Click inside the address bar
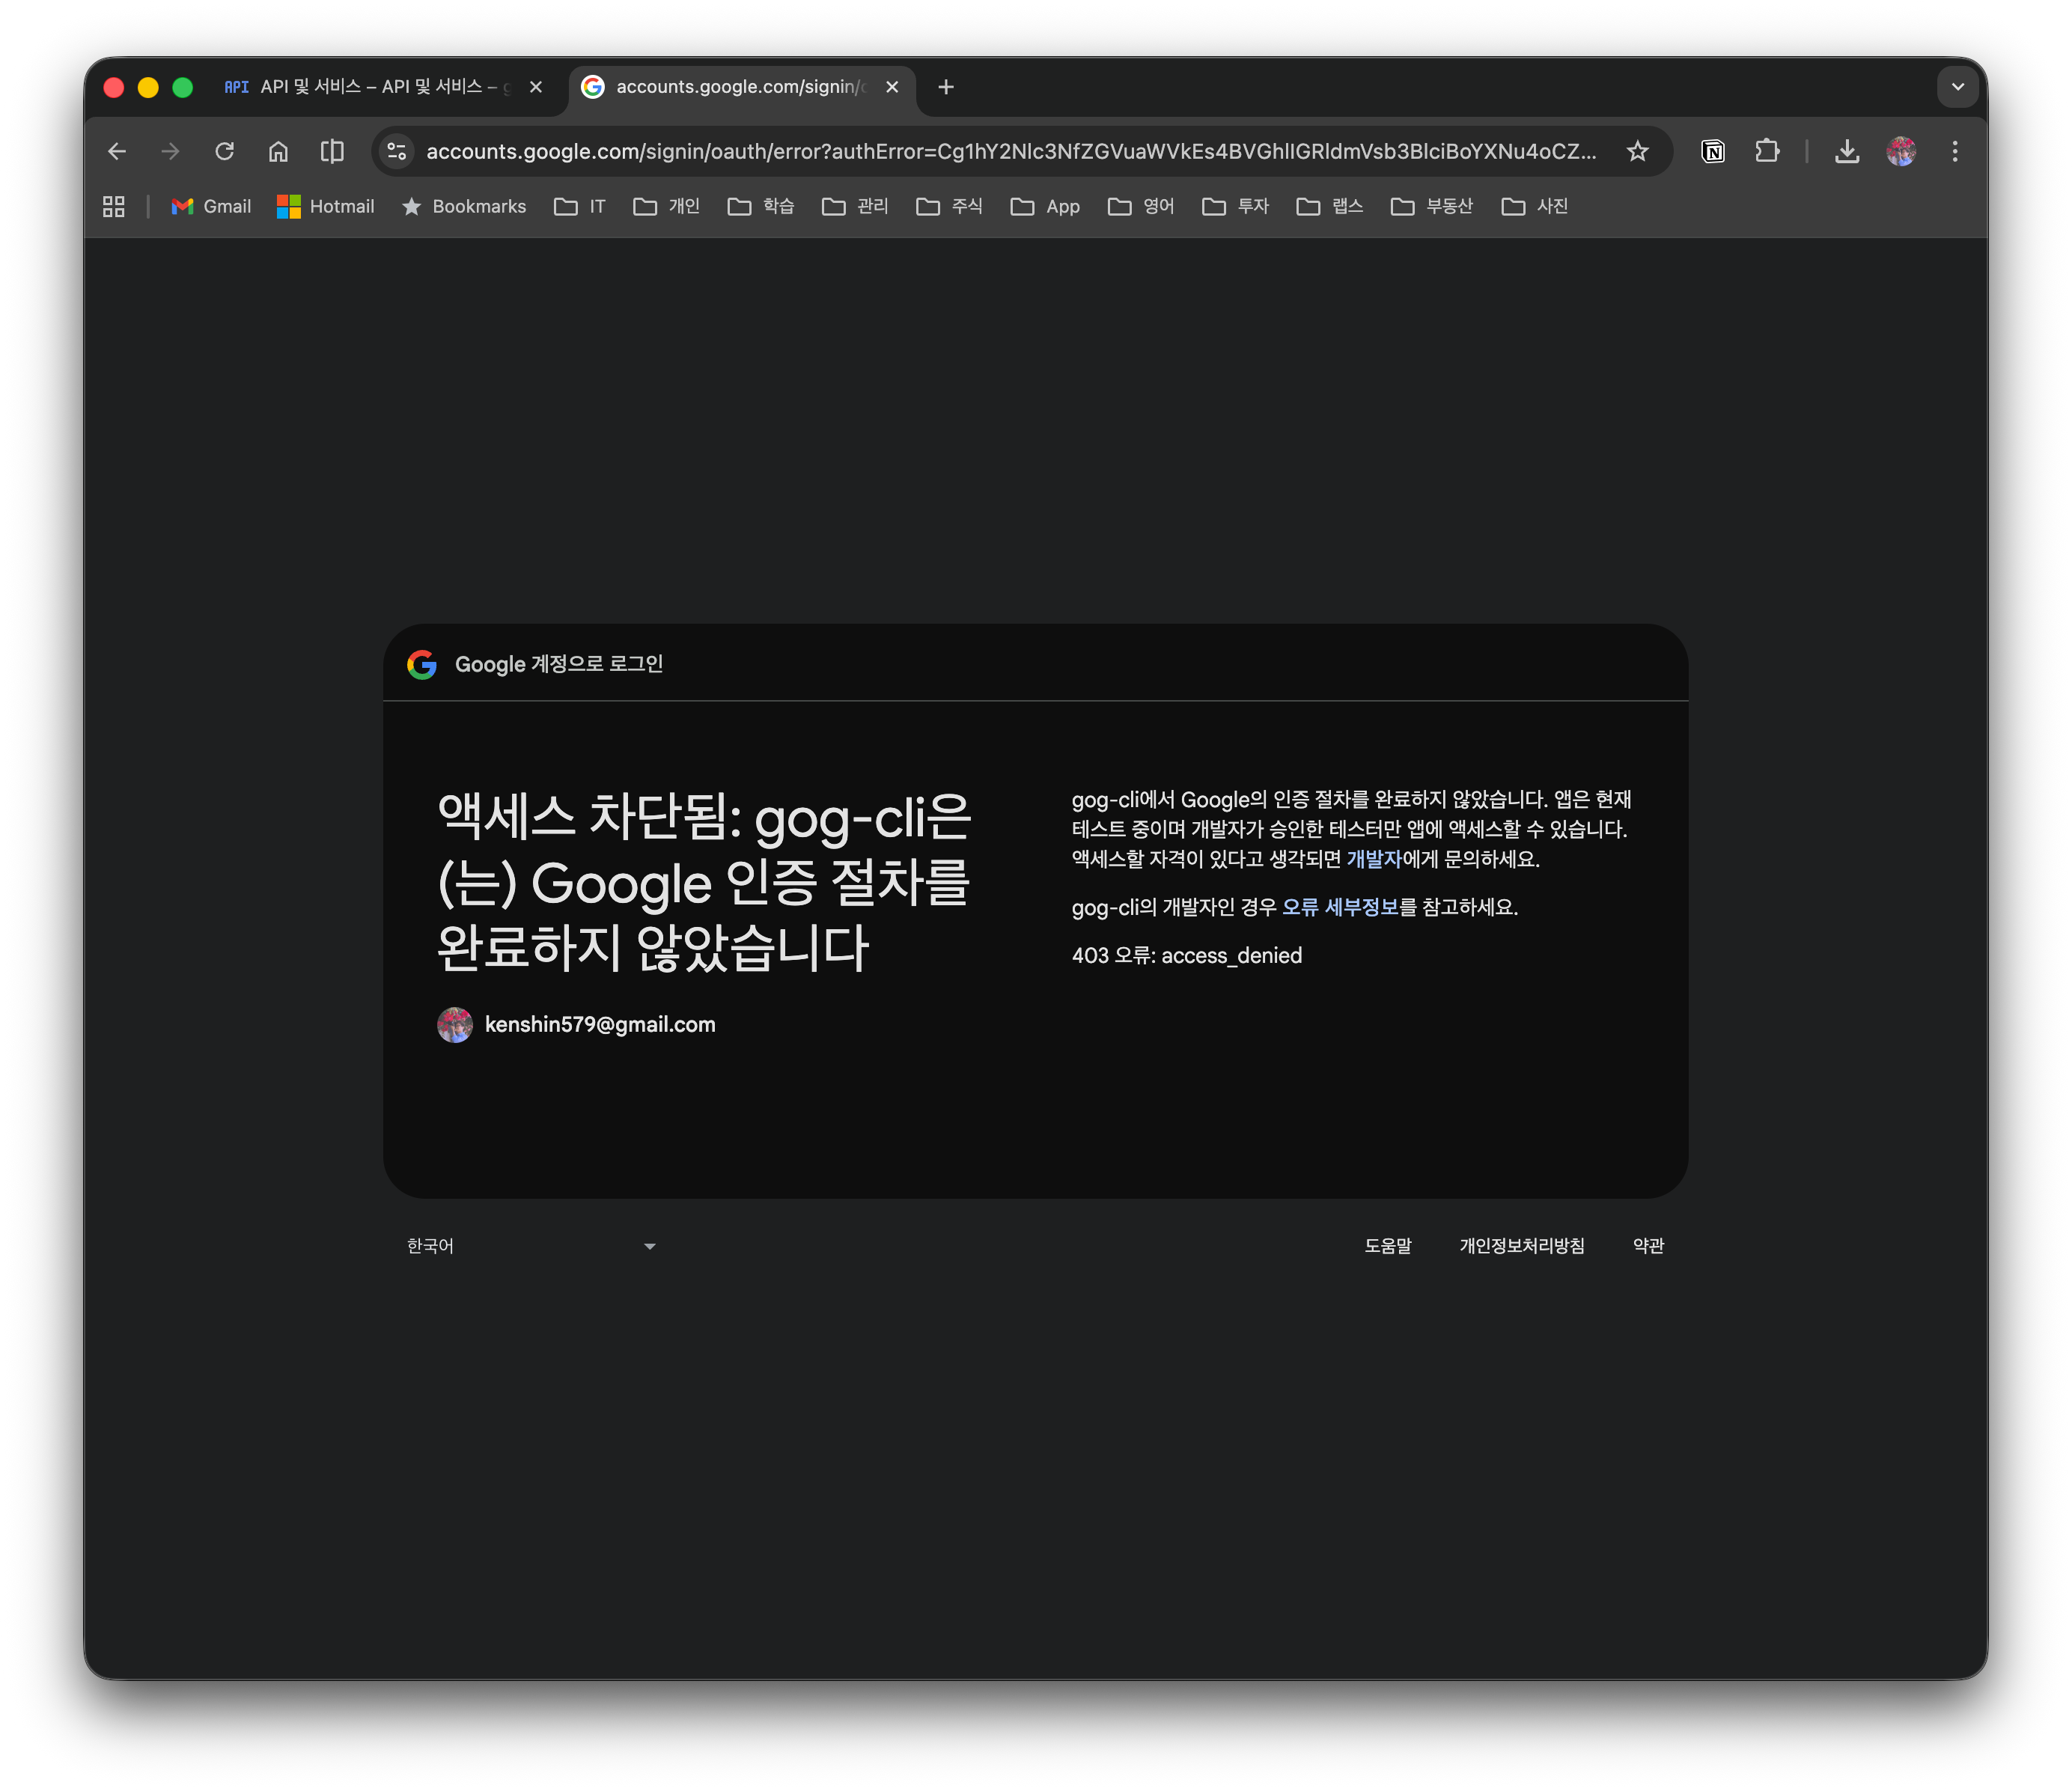Screen dimensions: 2072x1791 pyautogui.click(x=1000, y=151)
